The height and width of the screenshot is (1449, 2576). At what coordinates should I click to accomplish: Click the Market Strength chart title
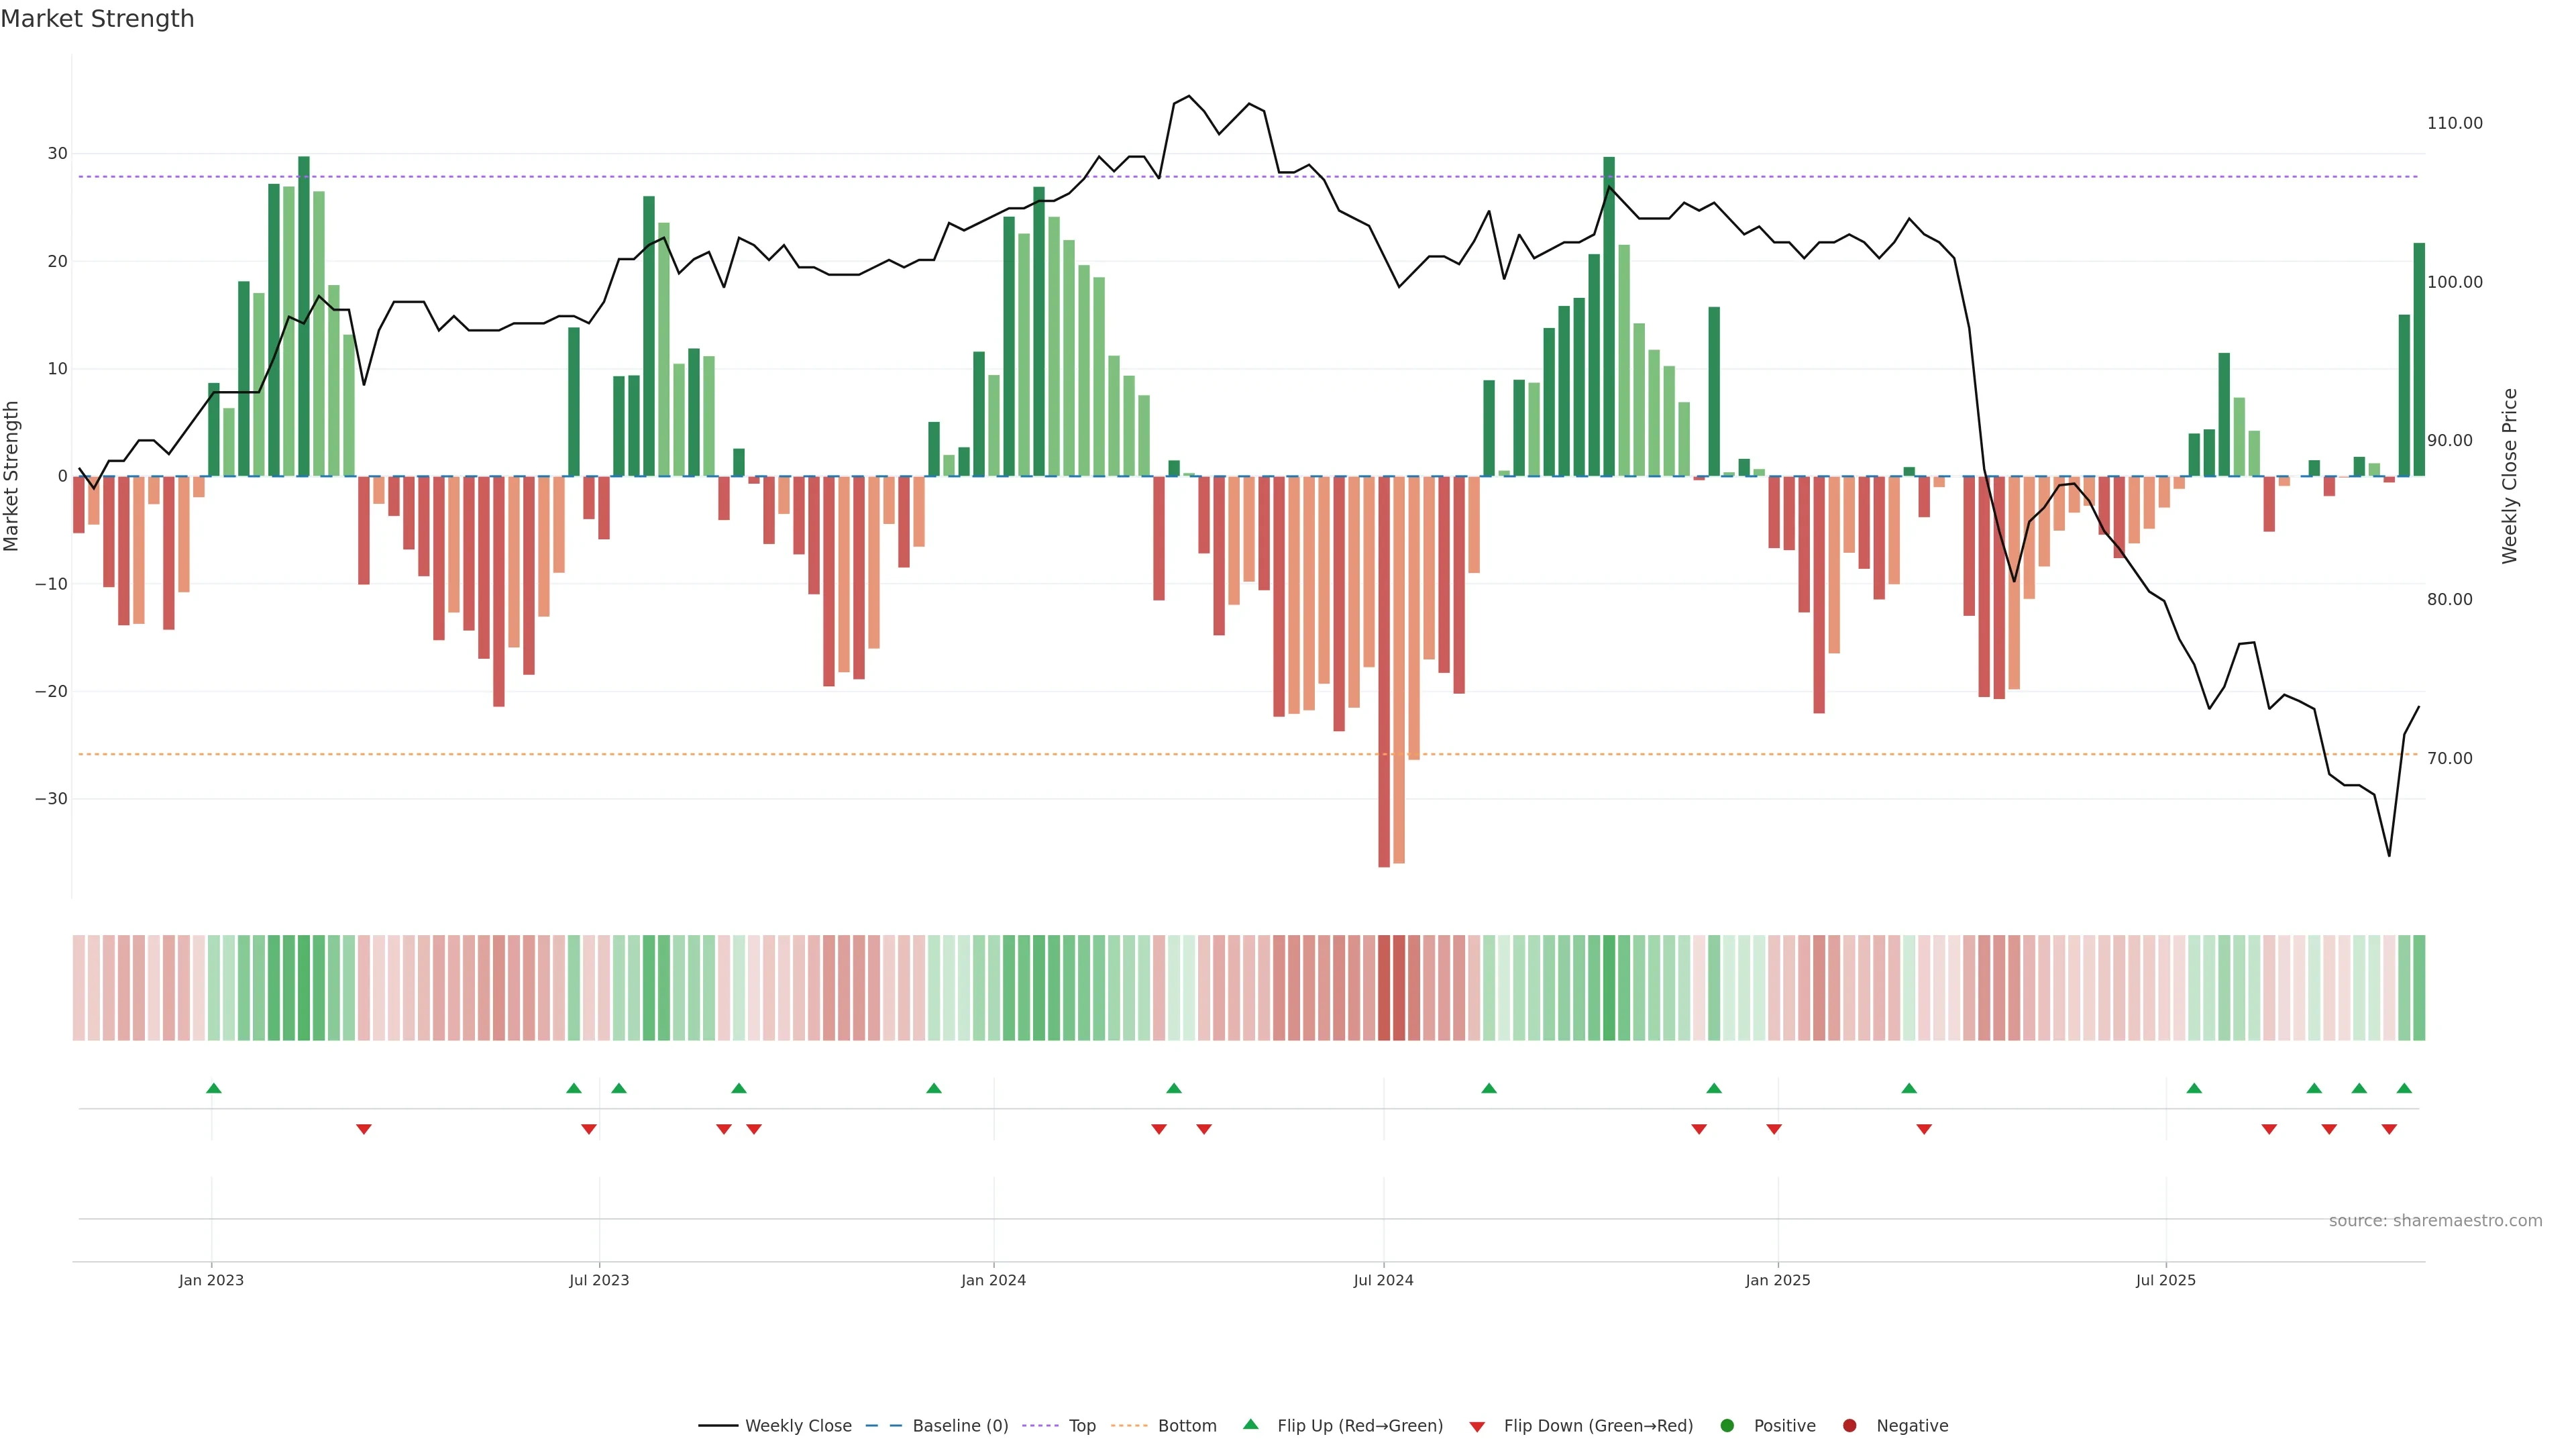[97, 19]
